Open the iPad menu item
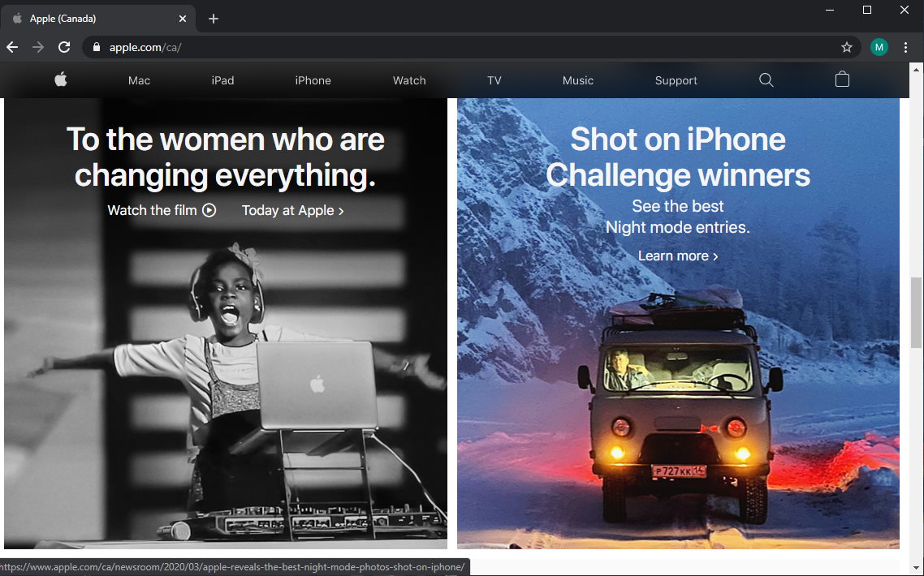The image size is (924, 576). [x=222, y=80]
